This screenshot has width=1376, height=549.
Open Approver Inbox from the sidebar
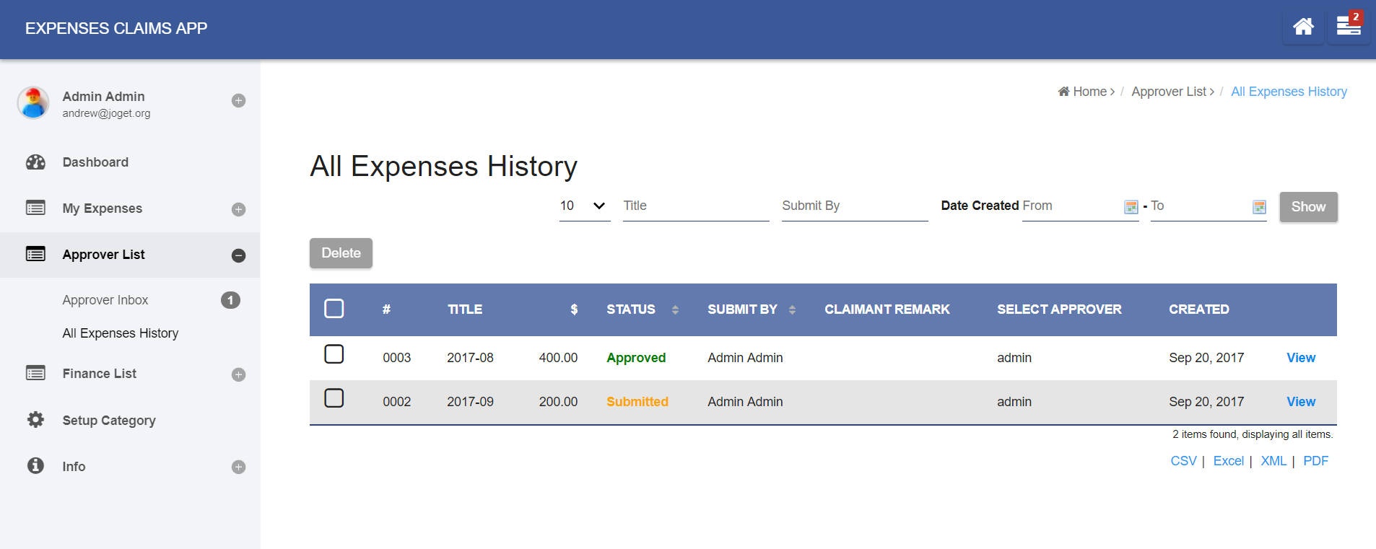pos(105,300)
